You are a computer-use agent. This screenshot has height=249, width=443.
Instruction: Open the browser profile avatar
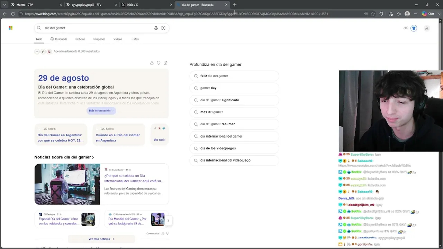(x=407, y=14)
